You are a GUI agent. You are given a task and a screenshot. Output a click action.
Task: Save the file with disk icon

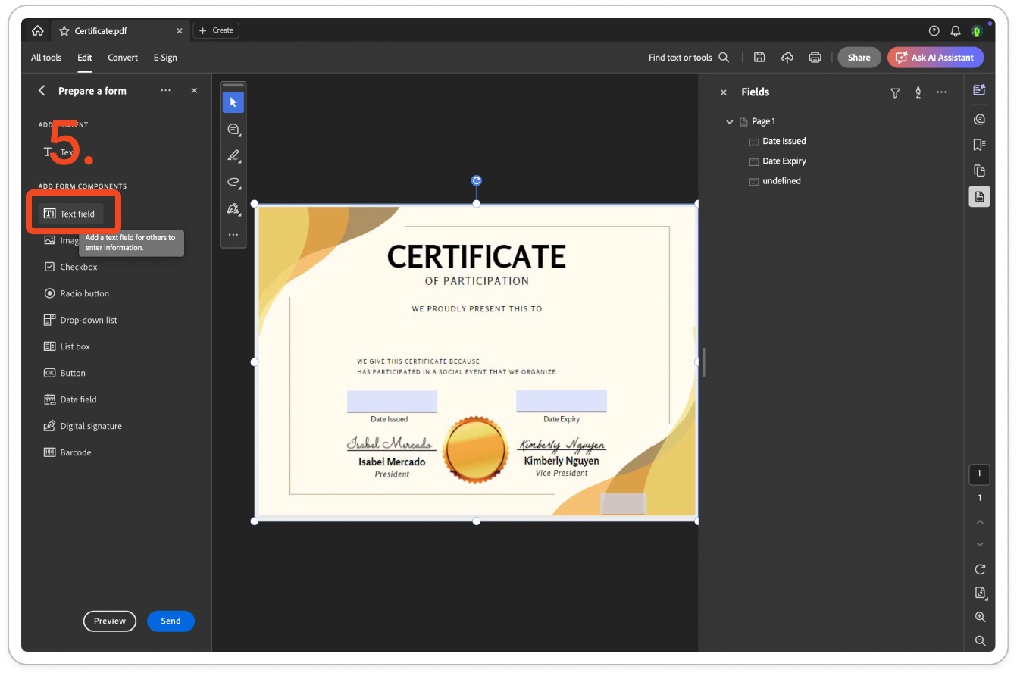(x=759, y=57)
